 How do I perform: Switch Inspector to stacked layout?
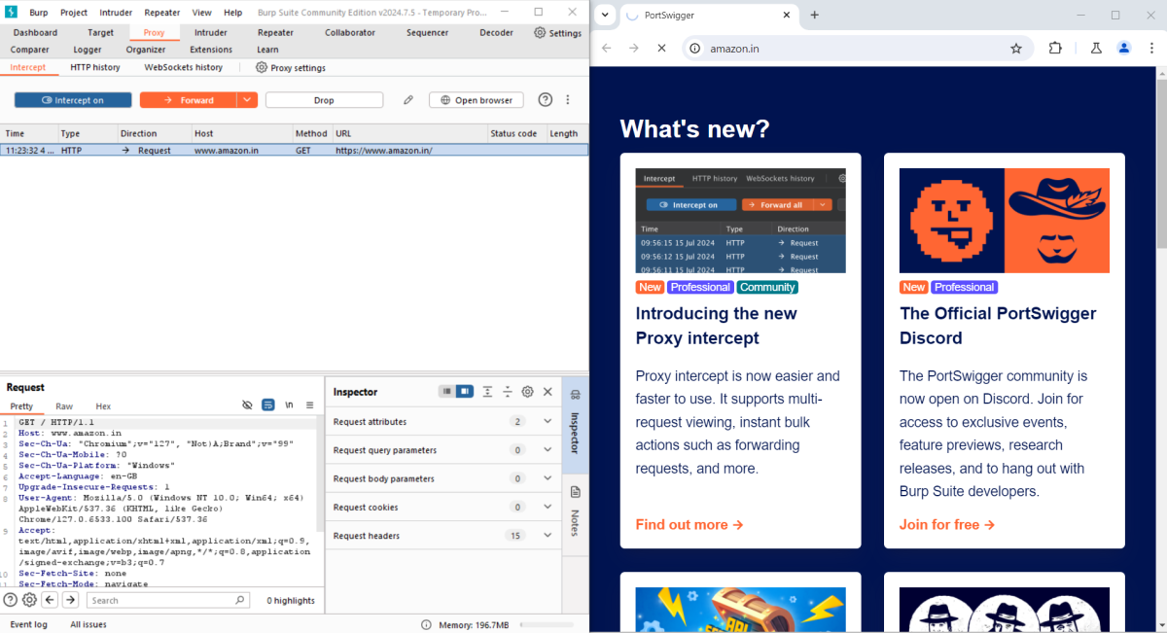coord(446,392)
